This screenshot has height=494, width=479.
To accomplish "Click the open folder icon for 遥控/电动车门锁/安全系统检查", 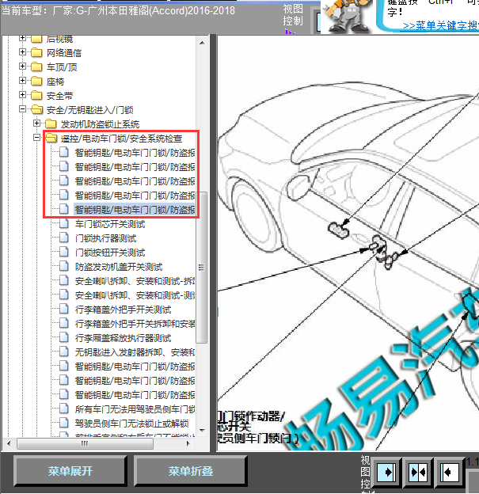I will pos(51,138).
